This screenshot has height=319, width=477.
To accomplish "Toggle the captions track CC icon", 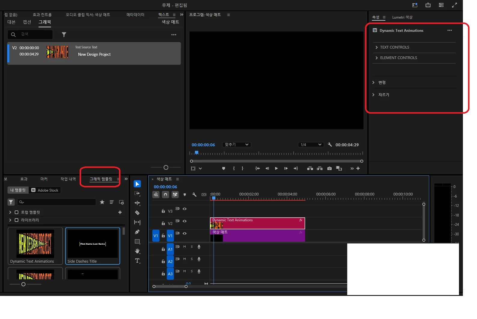I will (x=204, y=195).
